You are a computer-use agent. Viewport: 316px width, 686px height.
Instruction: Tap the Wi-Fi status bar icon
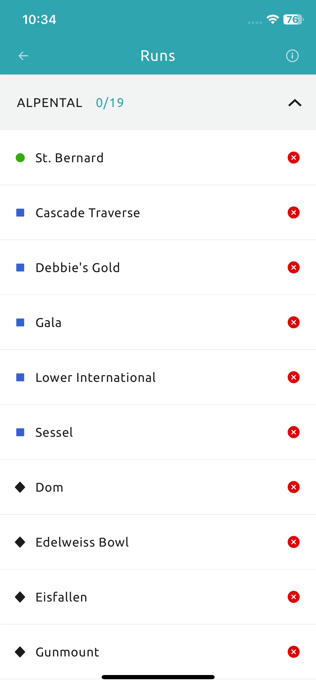272,19
